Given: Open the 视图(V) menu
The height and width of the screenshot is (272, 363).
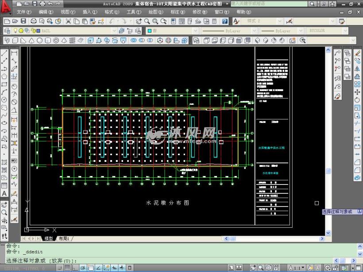Looking at the screenshot, I should pyautogui.click(x=68, y=12).
